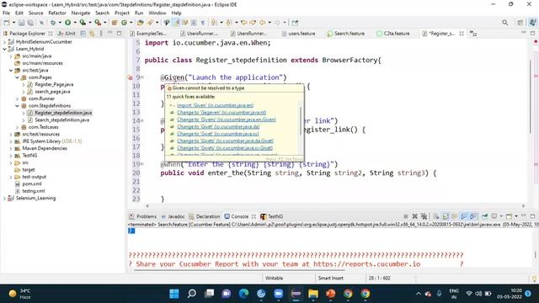
Task: Start Debug with the bug icon
Action: tap(53, 23)
